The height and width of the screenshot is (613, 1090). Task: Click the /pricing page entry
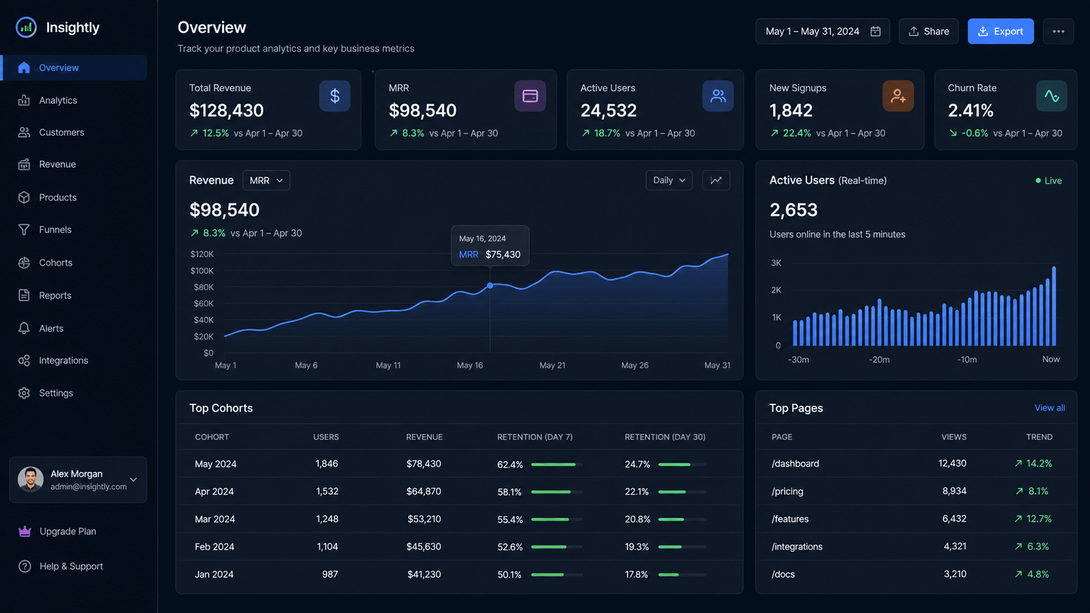[x=788, y=491]
